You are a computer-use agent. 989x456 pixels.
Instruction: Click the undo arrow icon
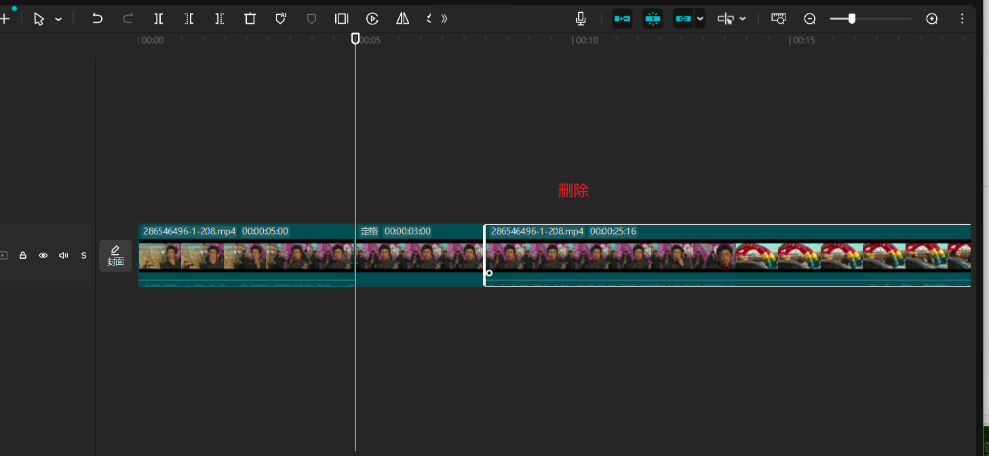pyautogui.click(x=97, y=19)
